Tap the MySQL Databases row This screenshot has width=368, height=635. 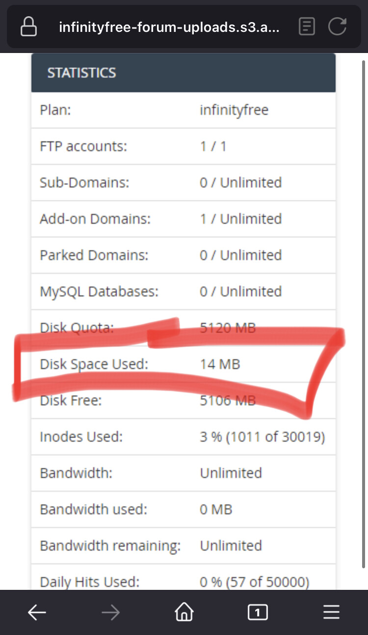tap(184, 291)
